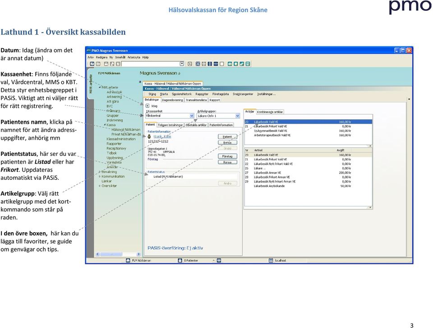Open the main toolbar combo box dropdown arrow

coord(182,64)
